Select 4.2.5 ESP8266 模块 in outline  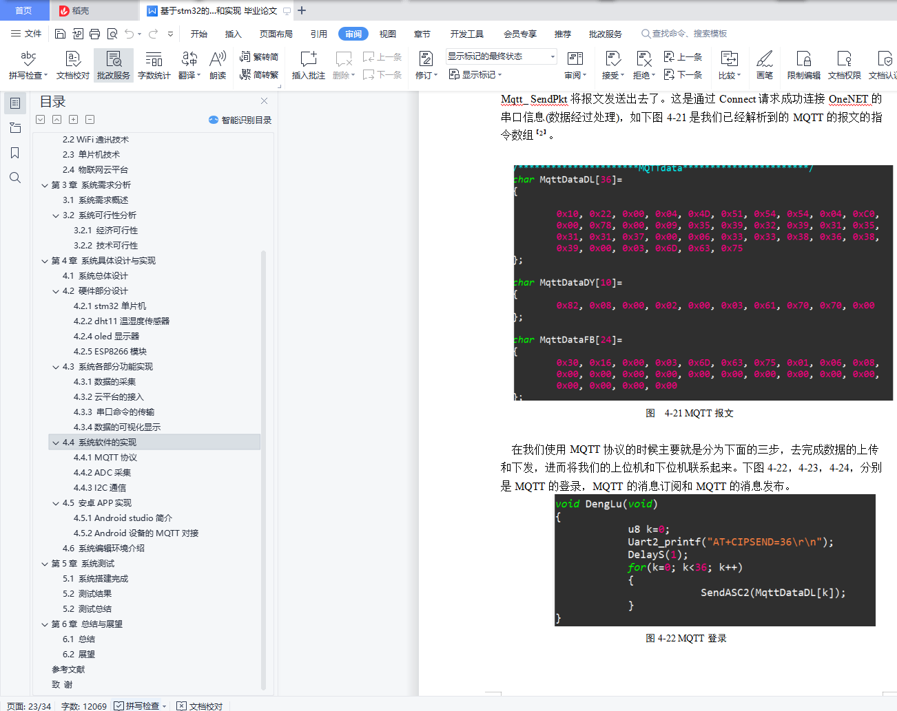[110, 352]
